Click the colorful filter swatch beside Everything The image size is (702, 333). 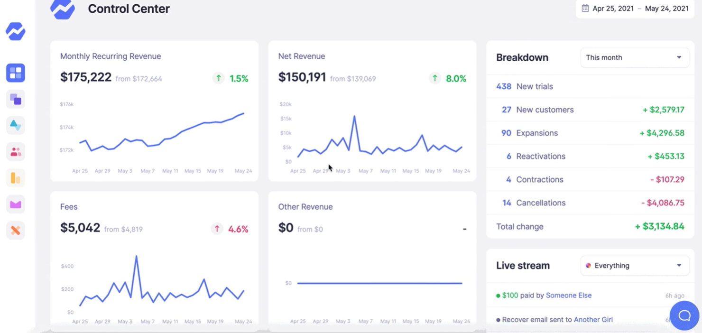pos(588,266)
